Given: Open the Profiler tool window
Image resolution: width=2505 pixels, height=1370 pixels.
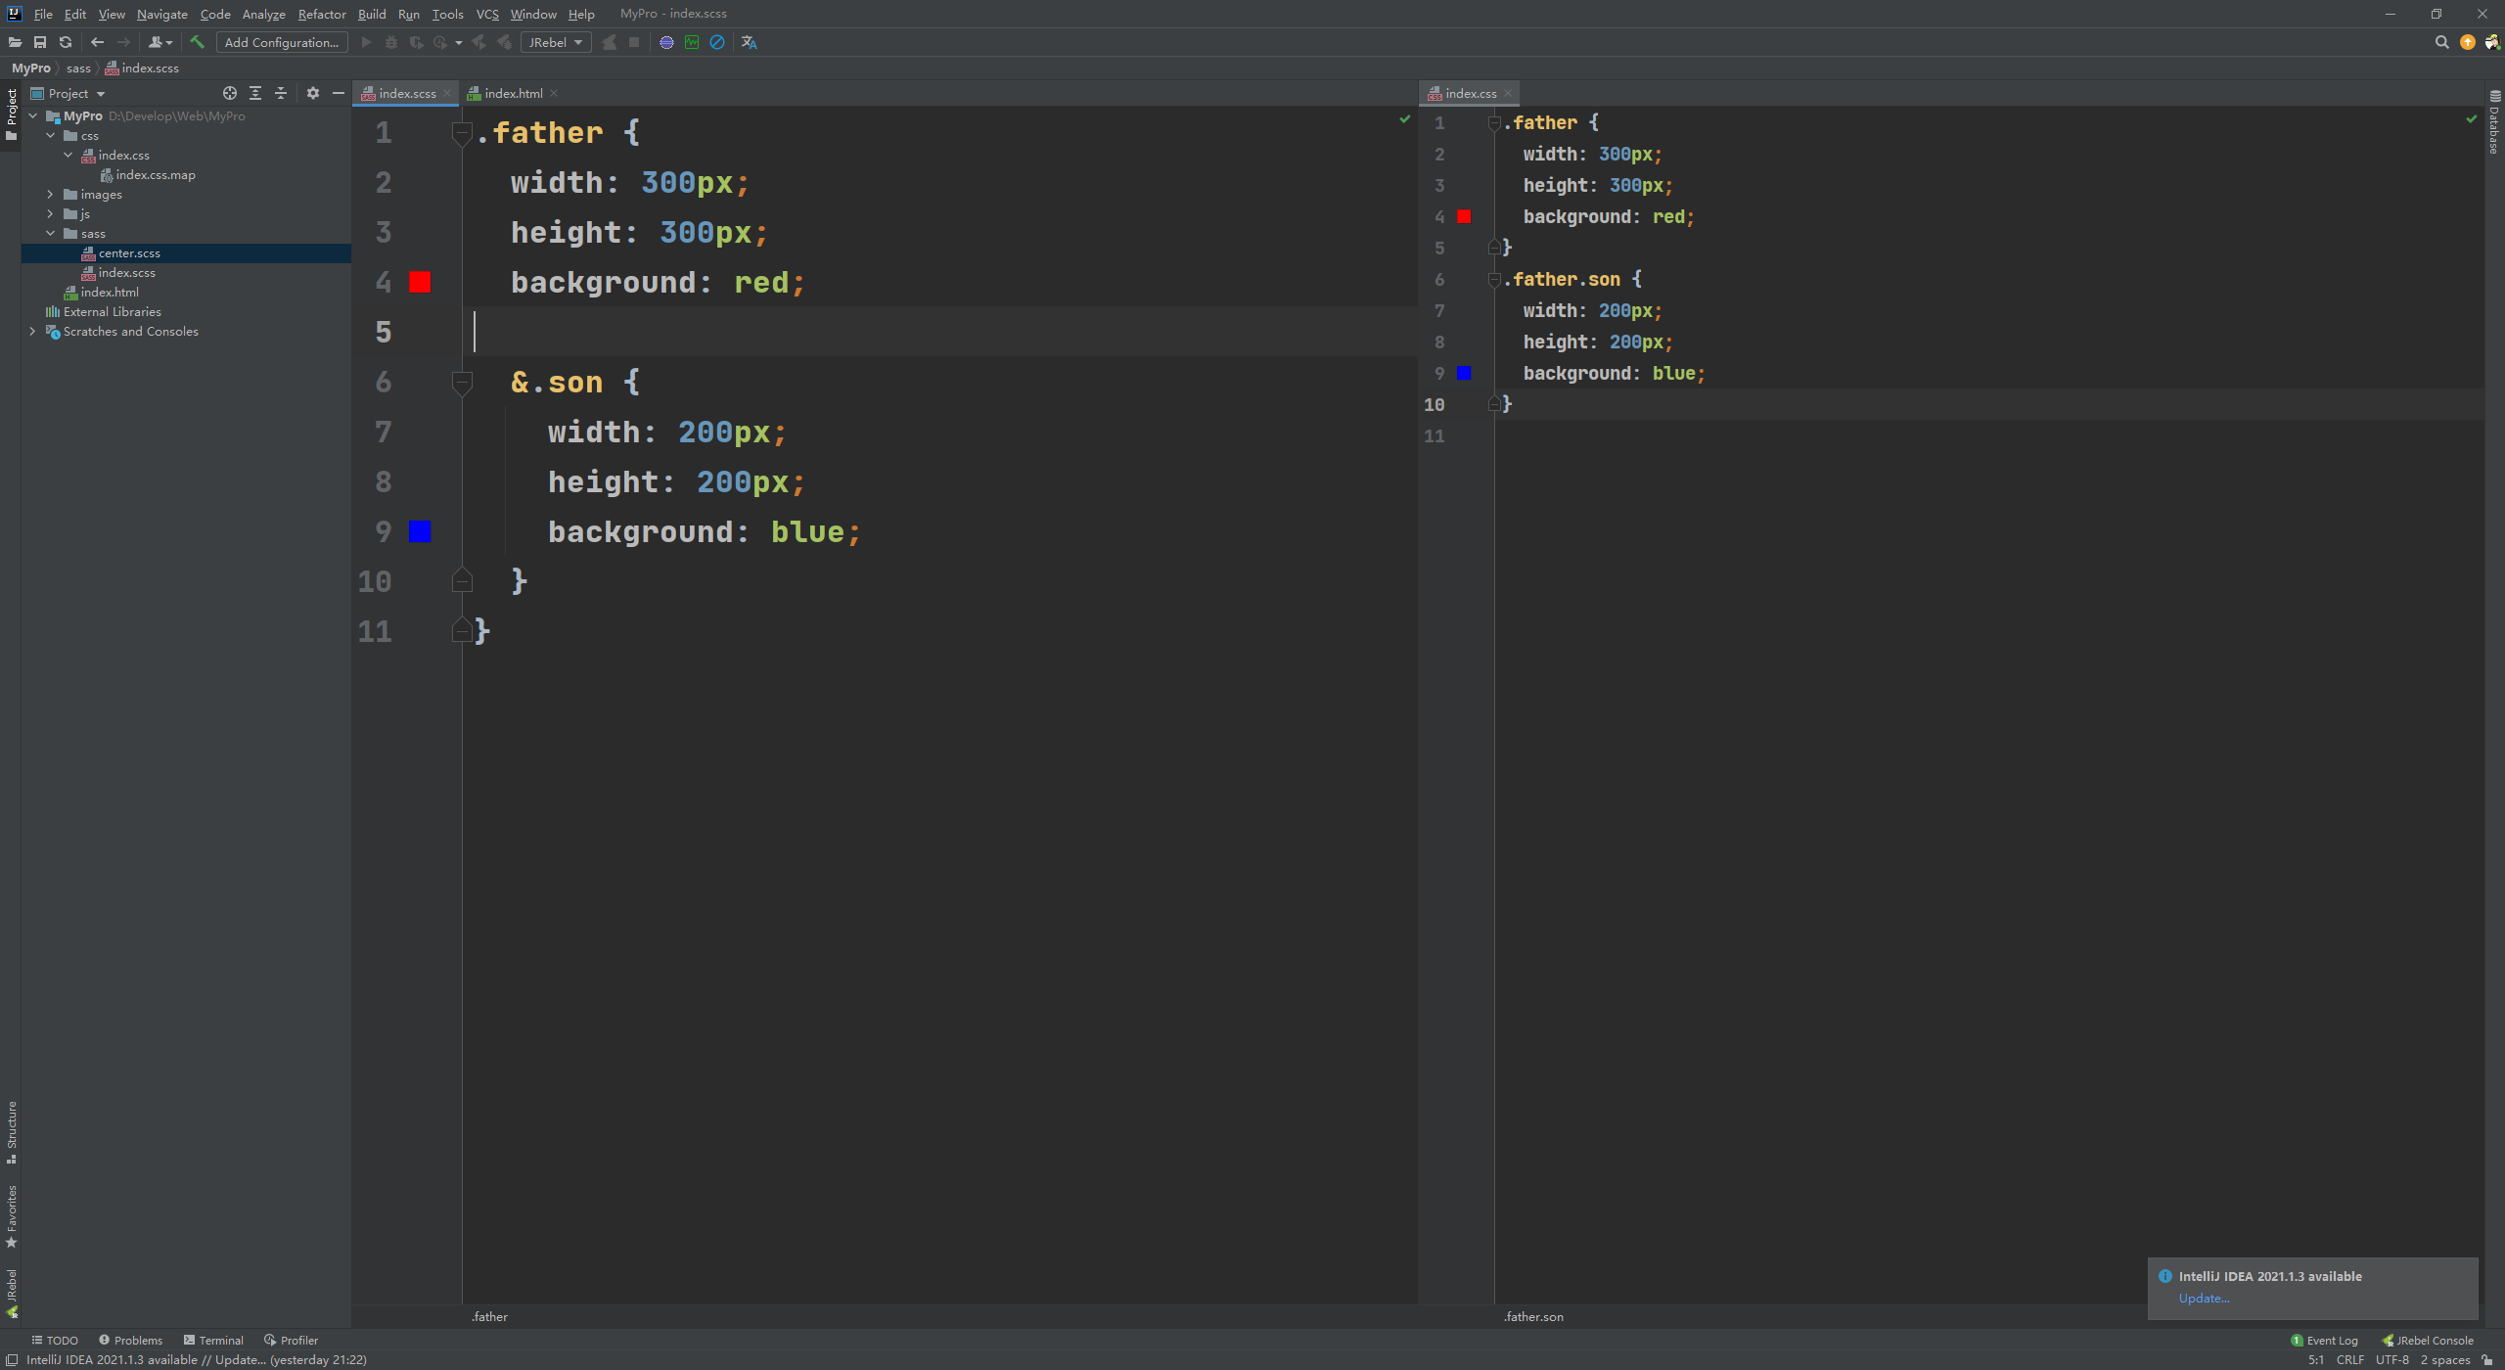Looking at the screenshot, I should [x=291, y=1341].
